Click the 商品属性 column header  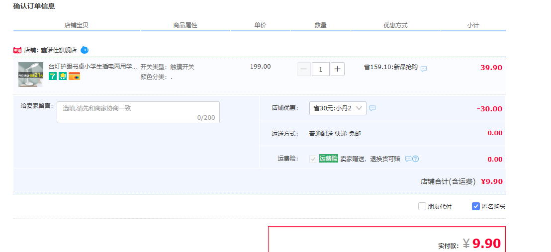click(185, 25)
